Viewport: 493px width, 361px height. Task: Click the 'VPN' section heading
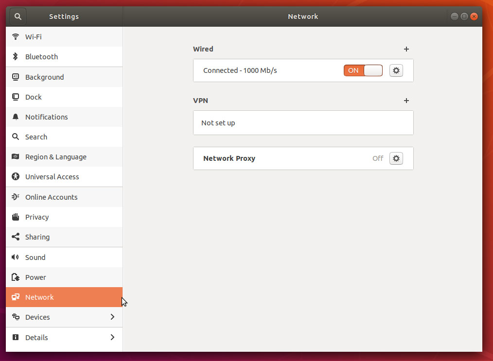(x=201, y=101)
